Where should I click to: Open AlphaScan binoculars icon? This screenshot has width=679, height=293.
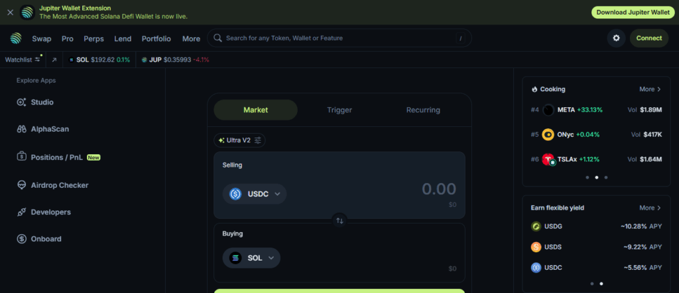coord(21,130)
